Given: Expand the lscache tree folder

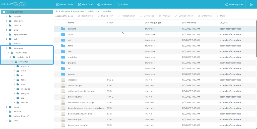Looking at the screenshot, I should (7, 111).
